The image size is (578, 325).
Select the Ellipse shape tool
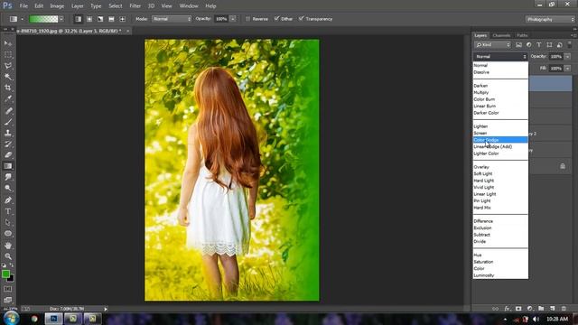8,234
